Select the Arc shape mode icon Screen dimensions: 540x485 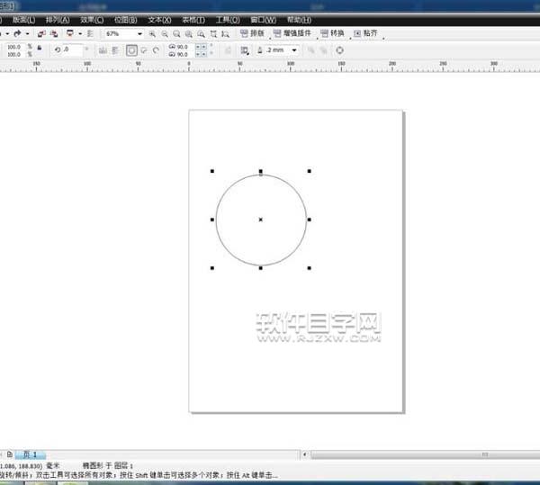point(157,50)
